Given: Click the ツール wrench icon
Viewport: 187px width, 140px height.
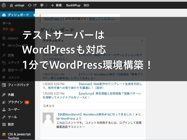Looking at the screenshot, I should click(4, 117).
